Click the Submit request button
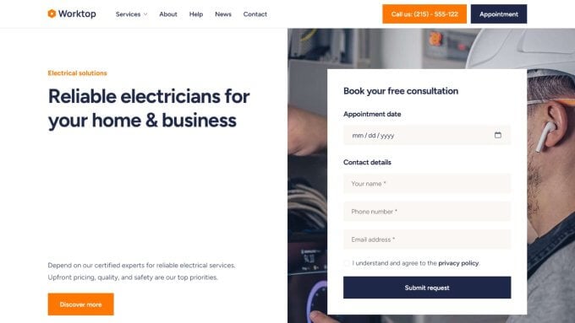 coord(427,288)
